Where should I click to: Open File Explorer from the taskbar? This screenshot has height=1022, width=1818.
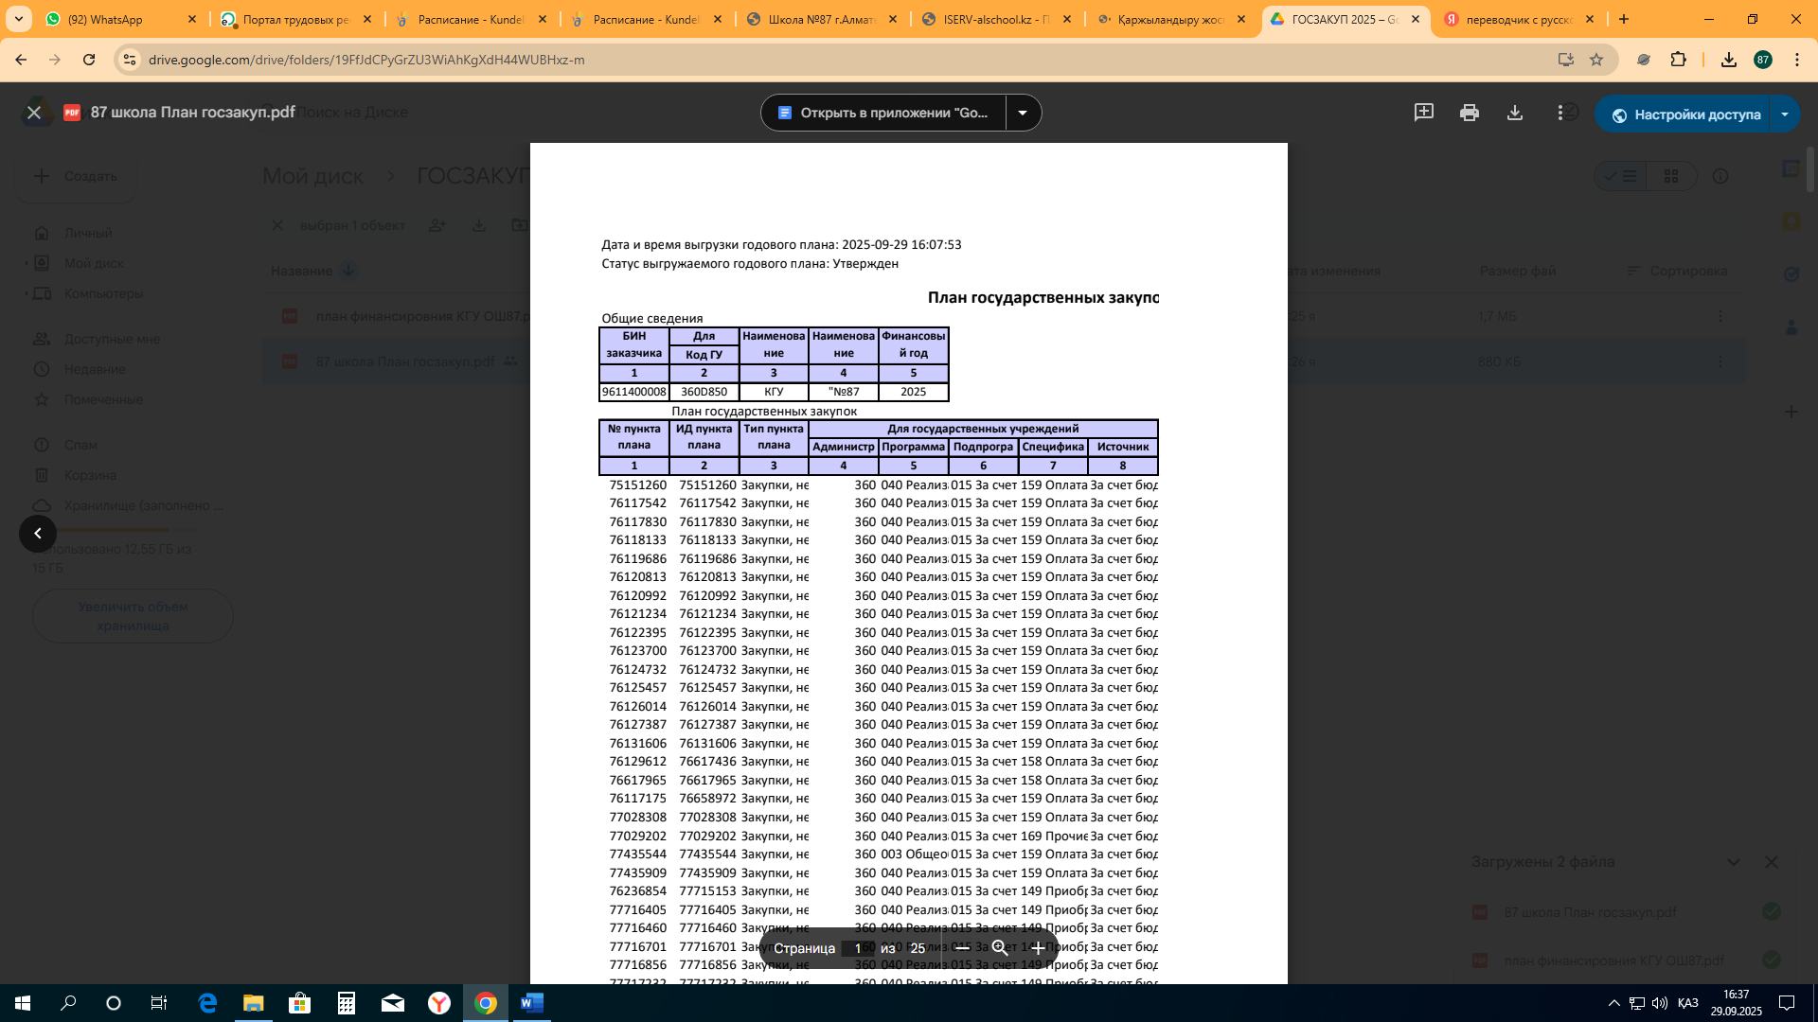point(253,1003)
